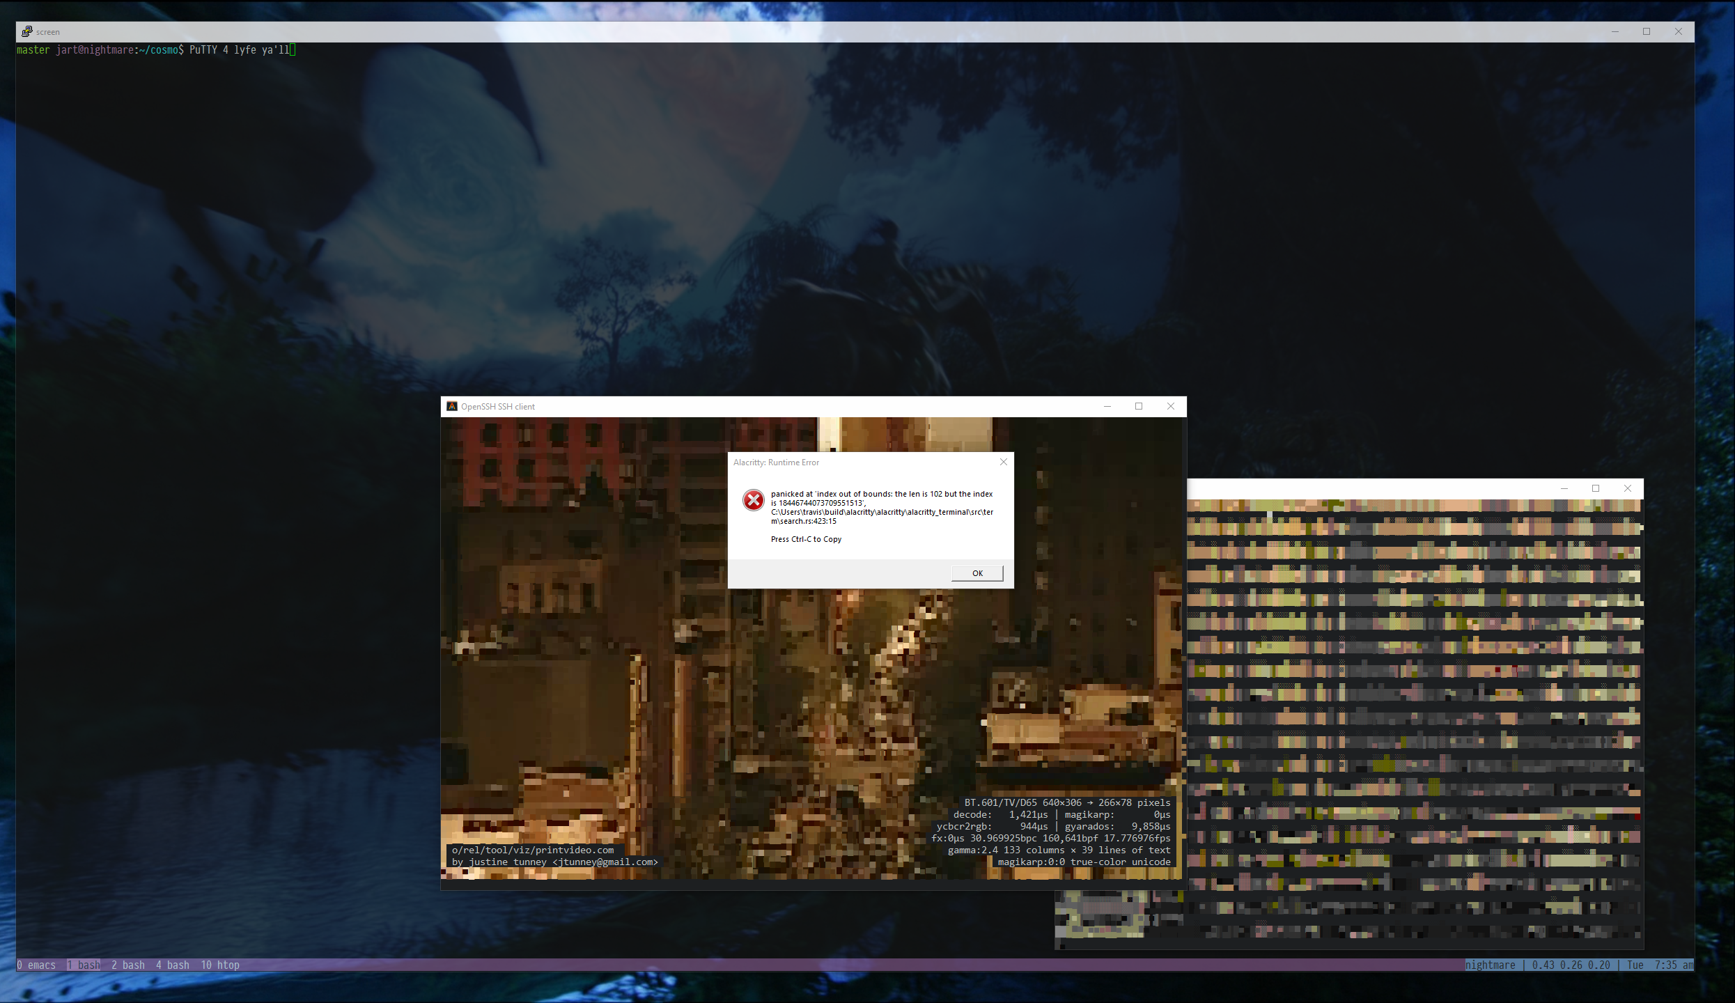The image size is (1735, 1003).
Task: Click the 'jtunney@gmail.com' author line
Action: [554, 862]
